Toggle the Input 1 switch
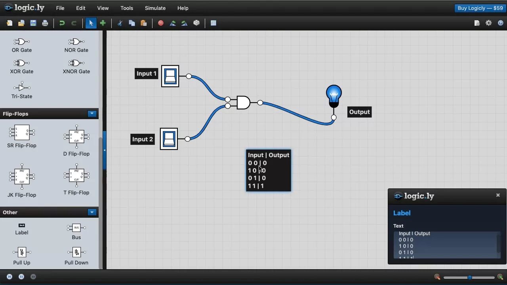 point(170,76)
